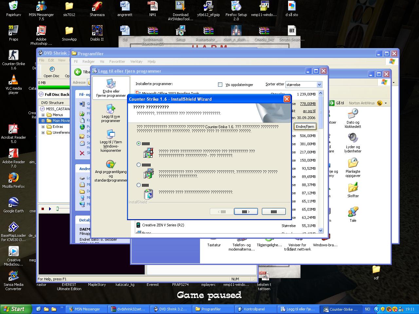Open the Hjelp menu in Programfiler window
Viewport: 419px width, 314px height.
tap(152, 61)
